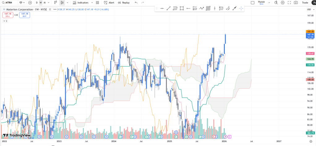The image size is (316, 146).
Task: Take a chart snapshot with camera icon
Action: coord(296,2)
